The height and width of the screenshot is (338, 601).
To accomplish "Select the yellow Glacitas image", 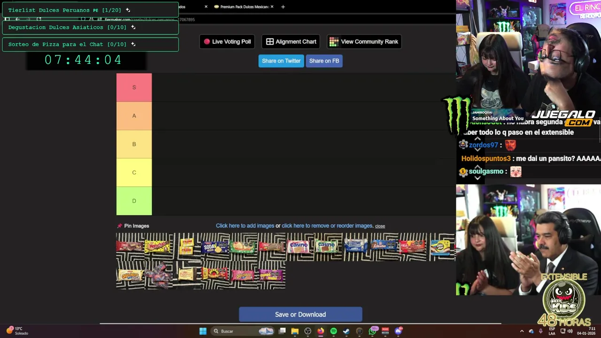I will pos(131,275).
